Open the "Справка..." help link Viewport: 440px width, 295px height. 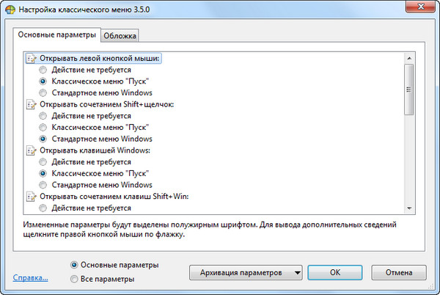pyautogui.click(x=31, y=278)
